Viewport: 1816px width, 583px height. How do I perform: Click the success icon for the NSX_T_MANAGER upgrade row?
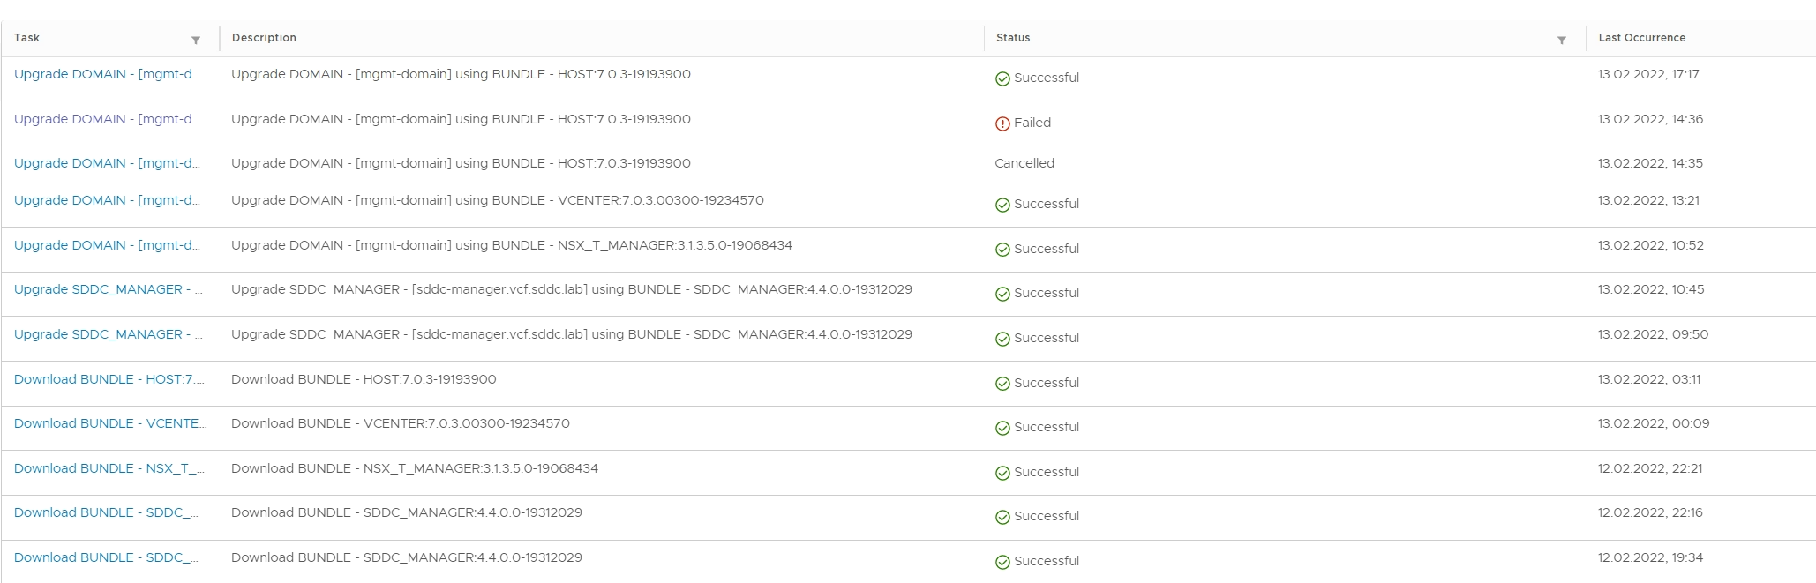(1002, 250)
